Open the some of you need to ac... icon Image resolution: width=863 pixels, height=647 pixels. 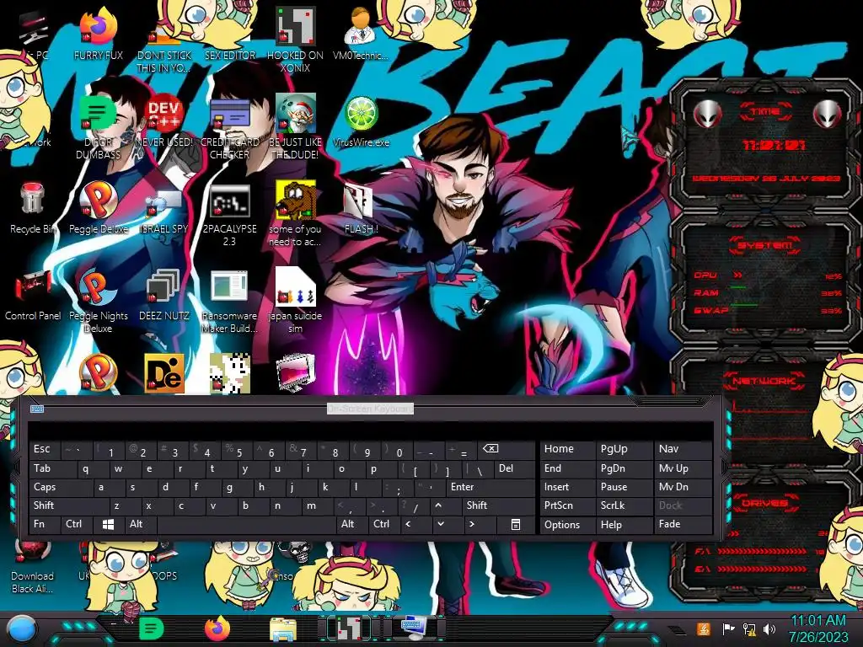pos(296,215)
